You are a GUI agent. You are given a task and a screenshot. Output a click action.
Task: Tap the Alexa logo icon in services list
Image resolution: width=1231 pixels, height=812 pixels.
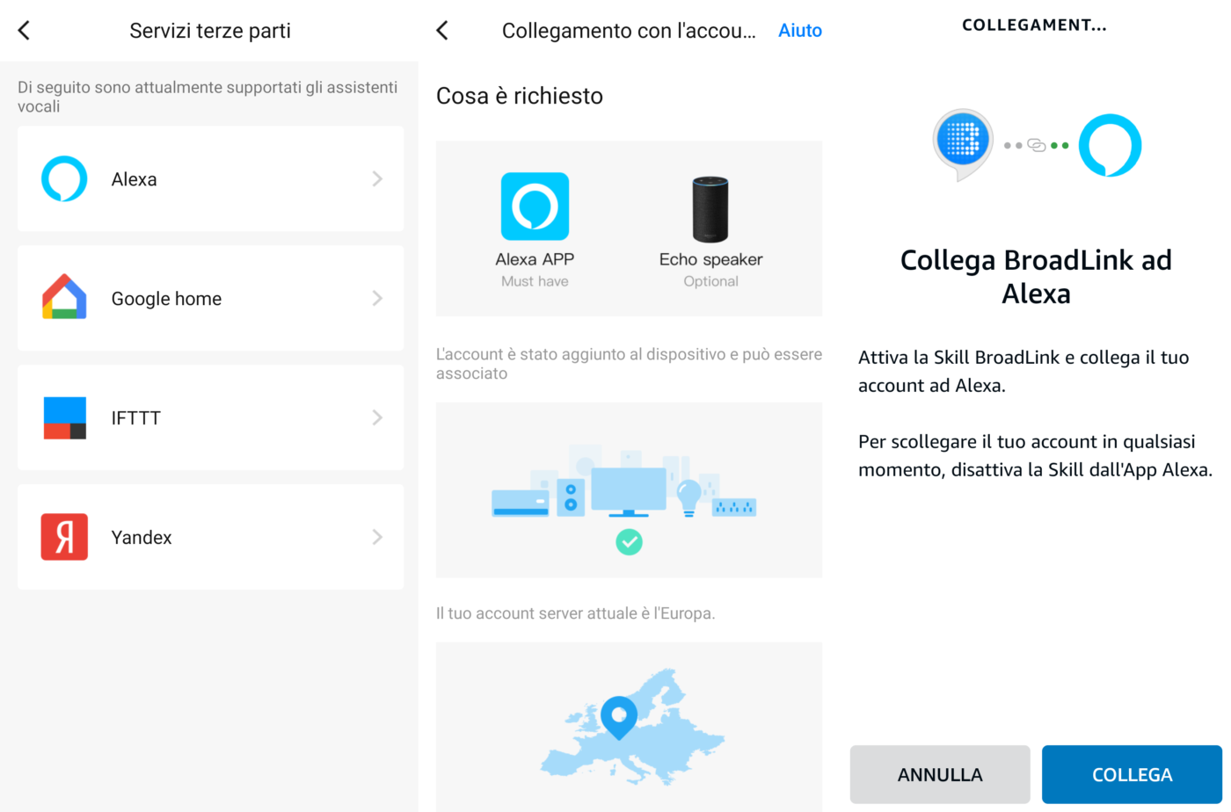pos(64,179)
